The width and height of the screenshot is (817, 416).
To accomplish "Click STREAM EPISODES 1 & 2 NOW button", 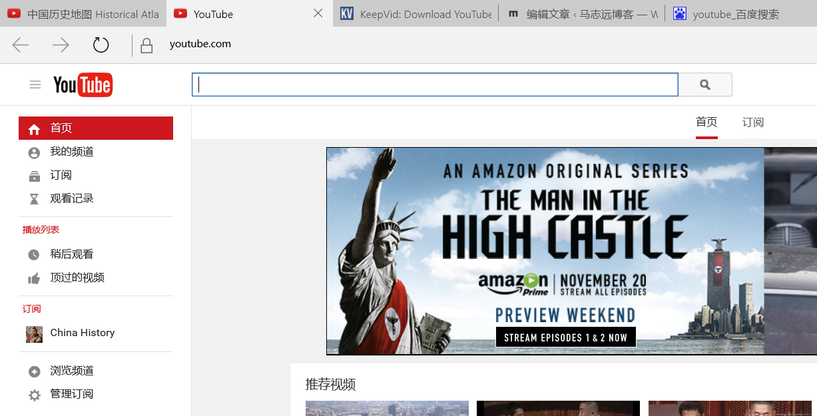I will tap(565, 337).
